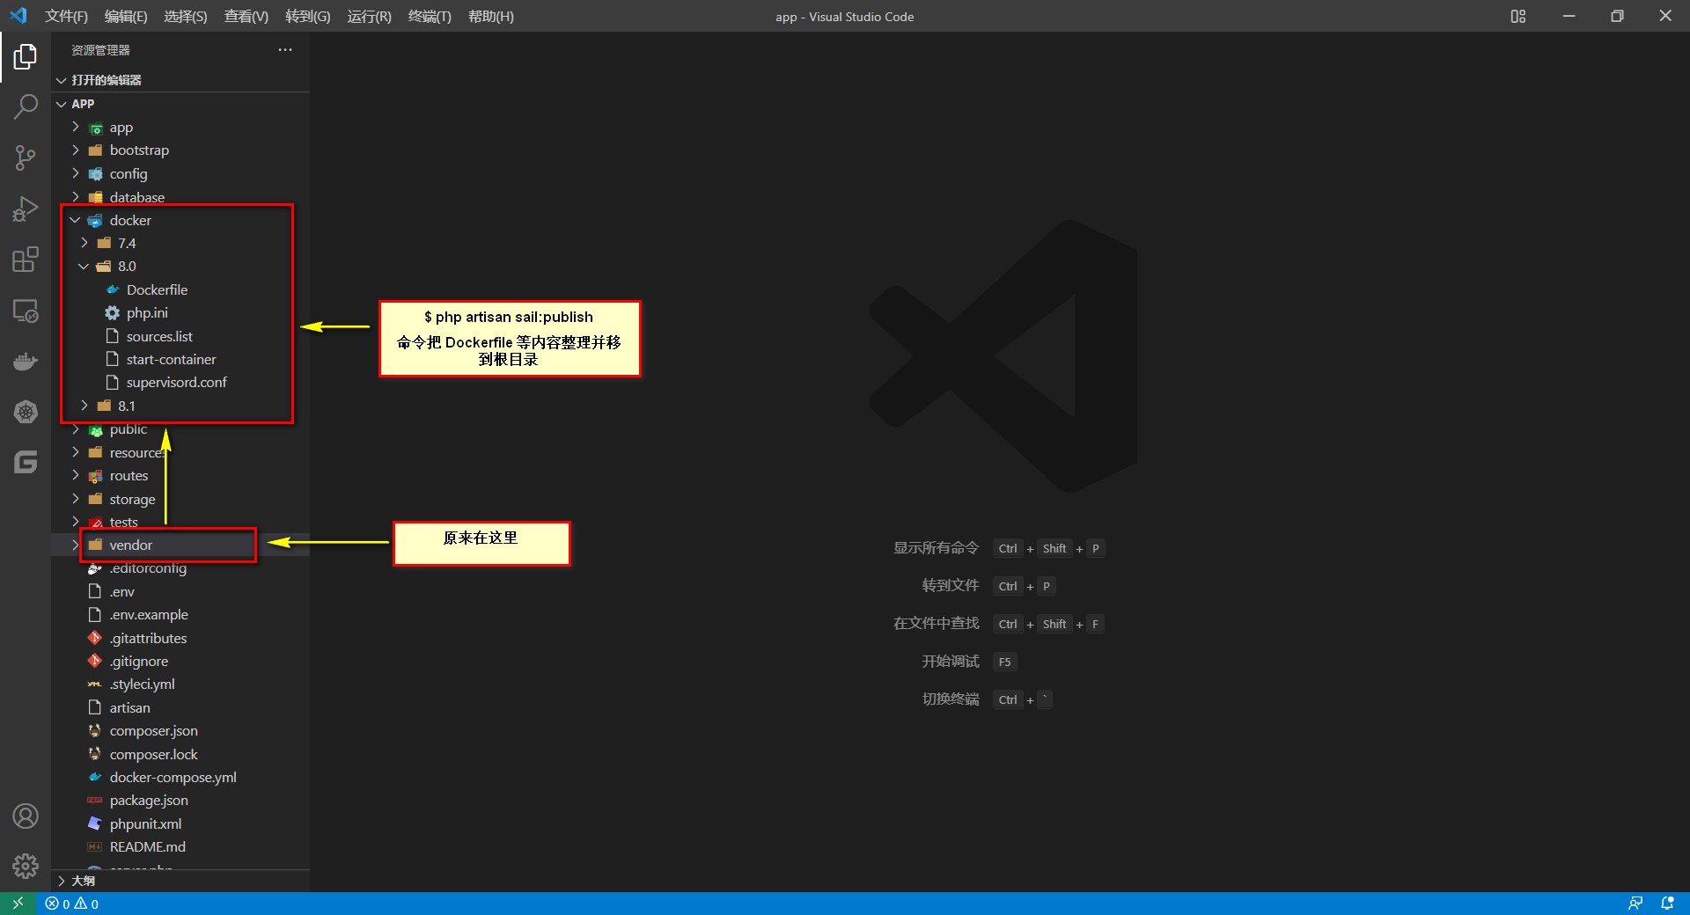The width and height of the screenshot is (1690, 915).
Task: Click the remote window indicator in status bar
Action: 18,904
